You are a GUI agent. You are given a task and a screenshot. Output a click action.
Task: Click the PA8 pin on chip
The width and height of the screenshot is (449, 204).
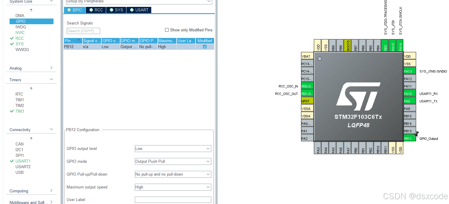410,108
